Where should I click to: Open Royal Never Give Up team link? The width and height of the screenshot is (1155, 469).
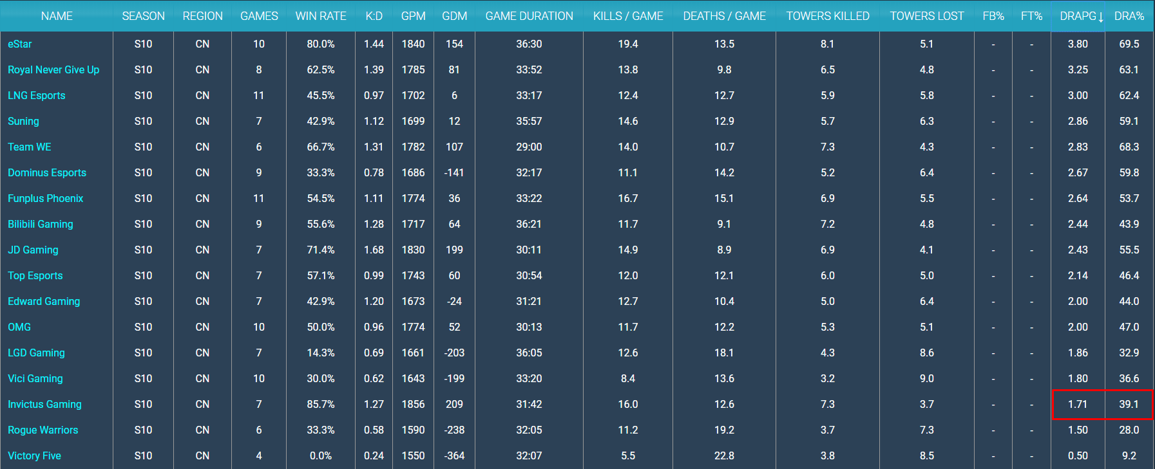(x=53, y=69)
